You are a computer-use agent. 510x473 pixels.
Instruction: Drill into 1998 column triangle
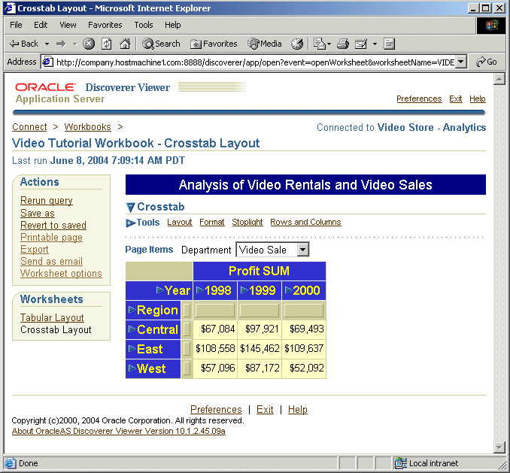200,290
